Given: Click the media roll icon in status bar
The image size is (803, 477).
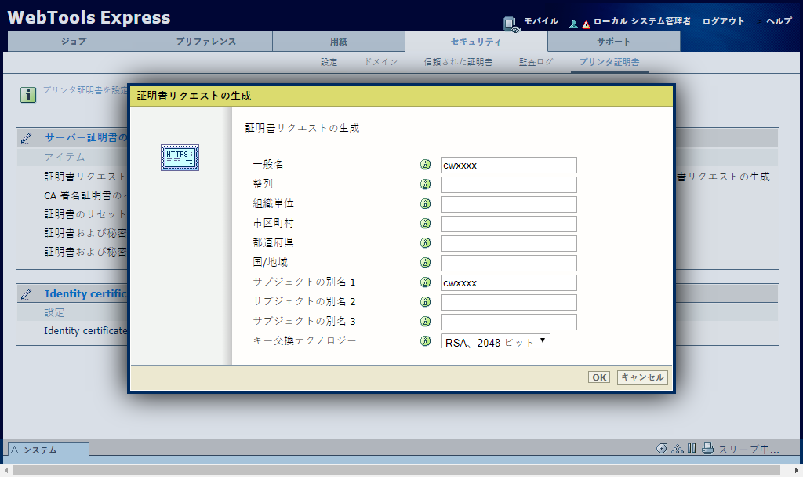Looking at the screenshot, I should point(662,449).
